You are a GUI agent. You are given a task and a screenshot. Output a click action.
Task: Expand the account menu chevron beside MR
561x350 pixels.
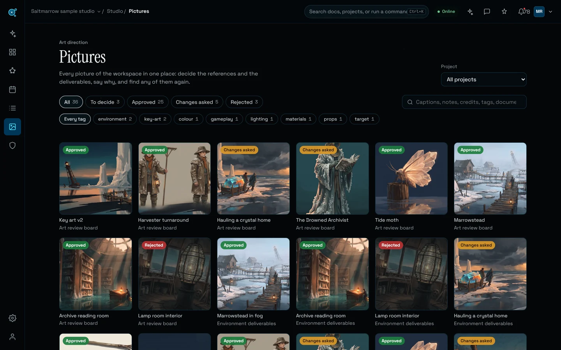550,12
